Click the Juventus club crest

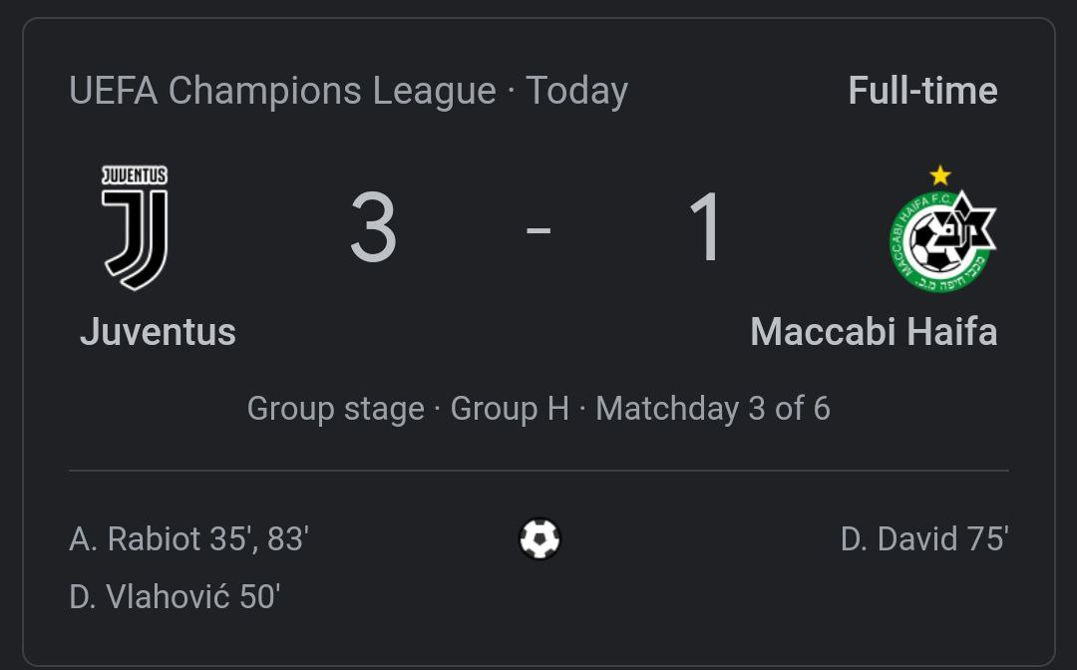click(136, 227)
